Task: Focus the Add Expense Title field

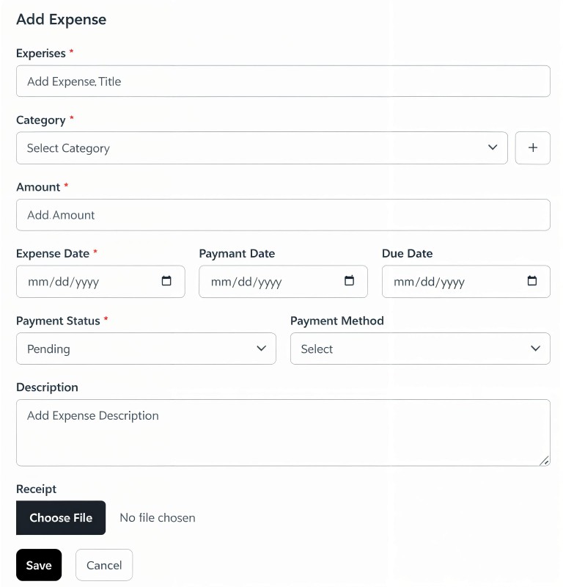Action: point(283,81)
